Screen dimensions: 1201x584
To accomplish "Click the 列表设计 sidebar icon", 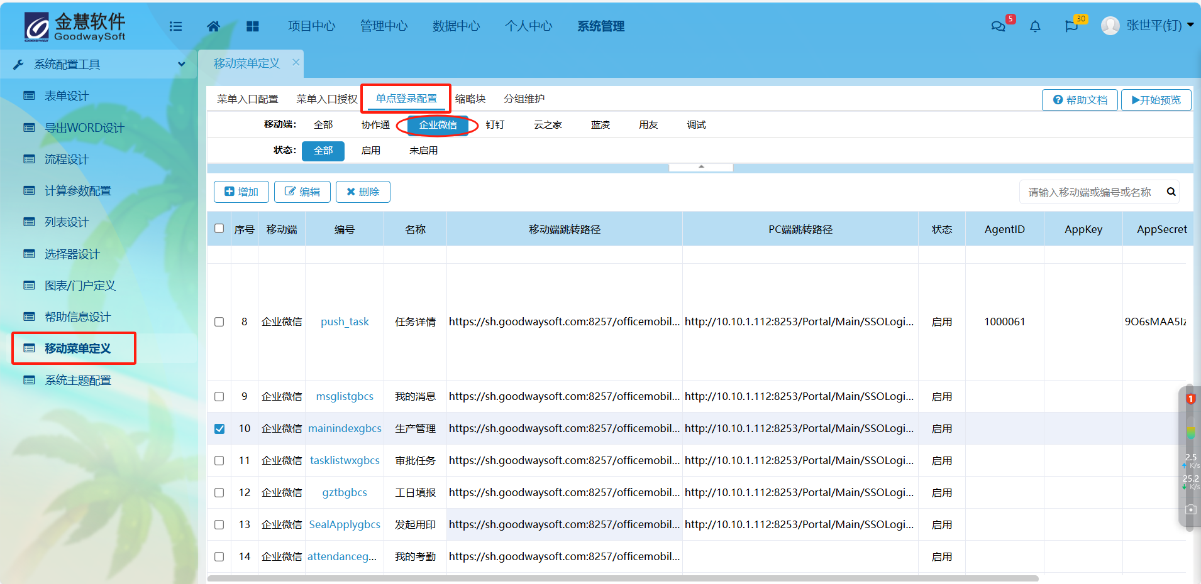I will 29,222.
